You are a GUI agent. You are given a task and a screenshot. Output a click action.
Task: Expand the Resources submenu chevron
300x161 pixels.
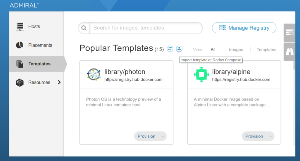pos(59,82)
